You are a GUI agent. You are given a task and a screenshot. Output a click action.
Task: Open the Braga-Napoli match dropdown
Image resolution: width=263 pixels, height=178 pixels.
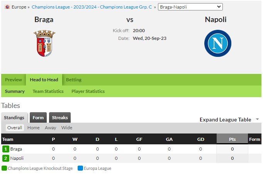(x=190, y=7)
